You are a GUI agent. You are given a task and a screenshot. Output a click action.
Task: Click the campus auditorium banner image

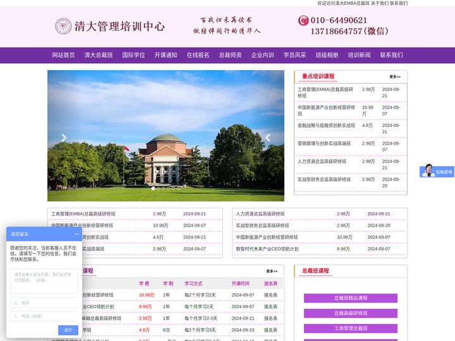coord(166,136)
